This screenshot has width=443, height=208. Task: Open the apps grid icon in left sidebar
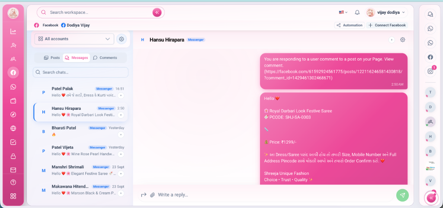(x=13, y=196)
